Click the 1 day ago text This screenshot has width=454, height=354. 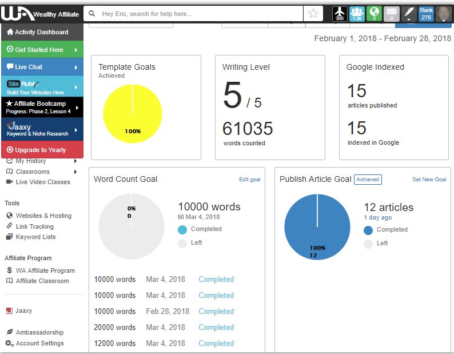click(x=377, y=217)
